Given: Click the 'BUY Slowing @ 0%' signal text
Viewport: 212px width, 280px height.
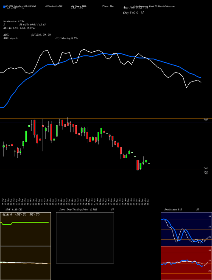Looking at the screenshot, I should 67,38.
